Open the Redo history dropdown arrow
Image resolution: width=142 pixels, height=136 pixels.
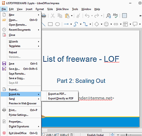[x=102, y=16]
